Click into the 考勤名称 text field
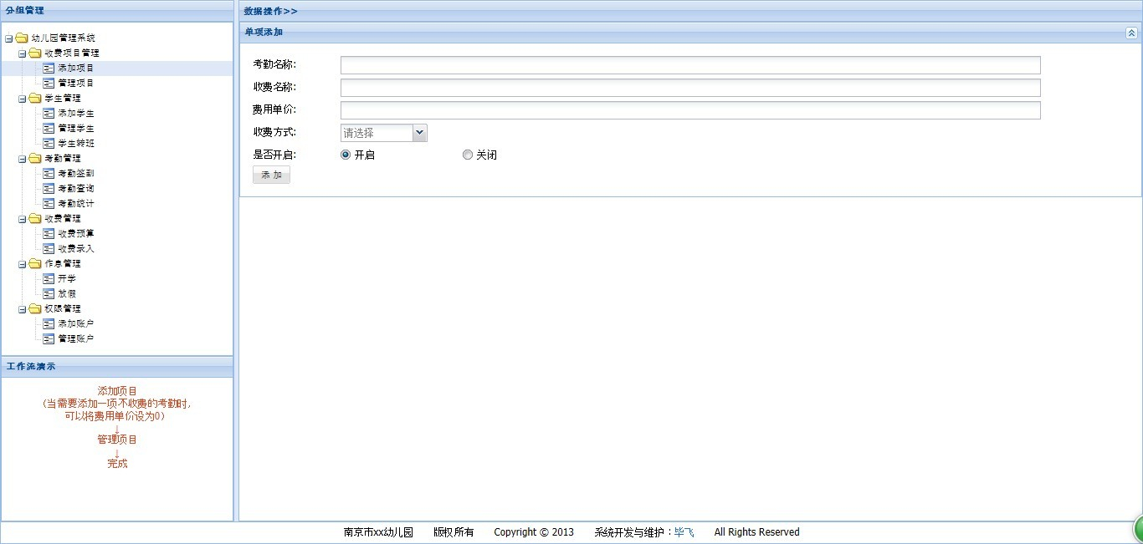Image resolution: width=1143 pixels, height=544 pixels. [x=690, y=65]
